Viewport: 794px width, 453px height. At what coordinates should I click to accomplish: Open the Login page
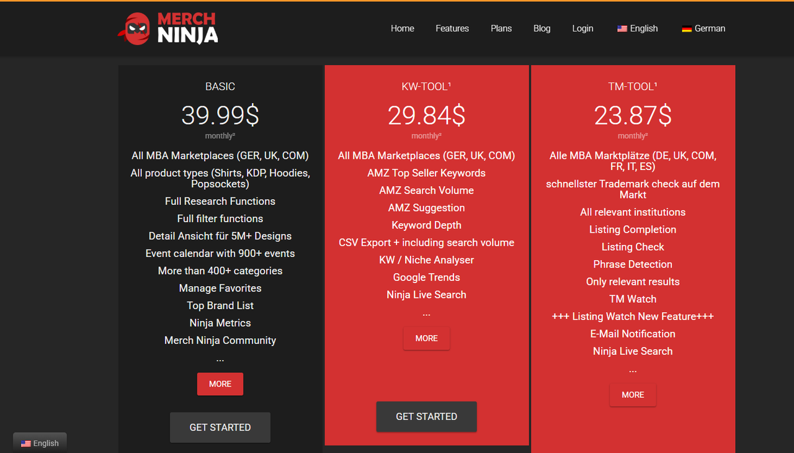click(582, 29)
